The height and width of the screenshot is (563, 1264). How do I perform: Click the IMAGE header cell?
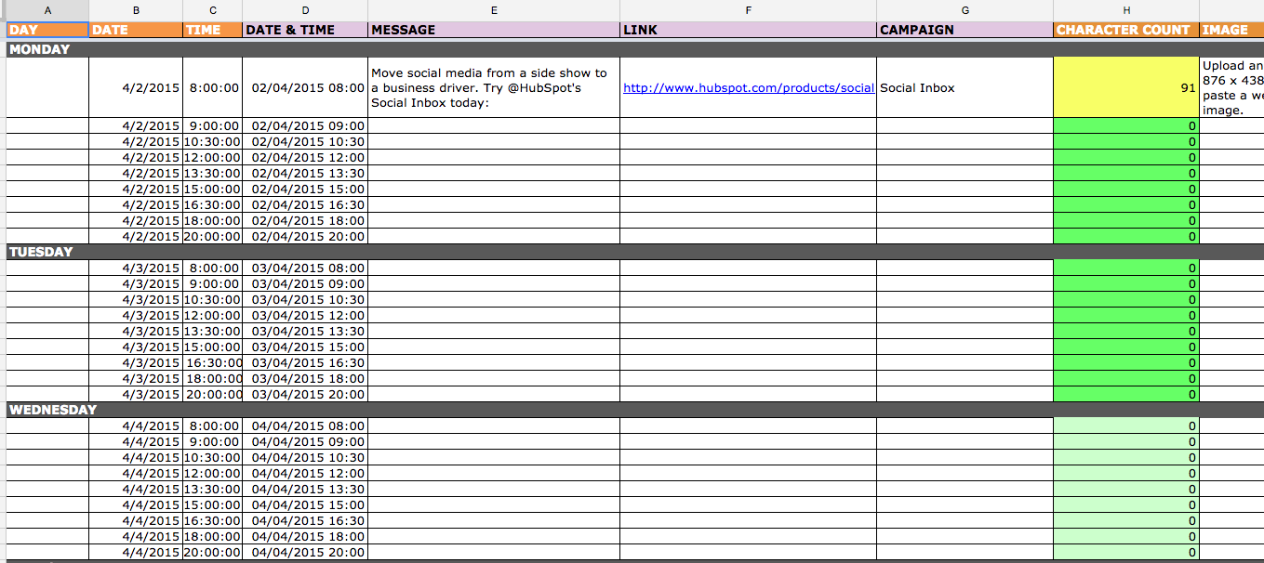1231,30
